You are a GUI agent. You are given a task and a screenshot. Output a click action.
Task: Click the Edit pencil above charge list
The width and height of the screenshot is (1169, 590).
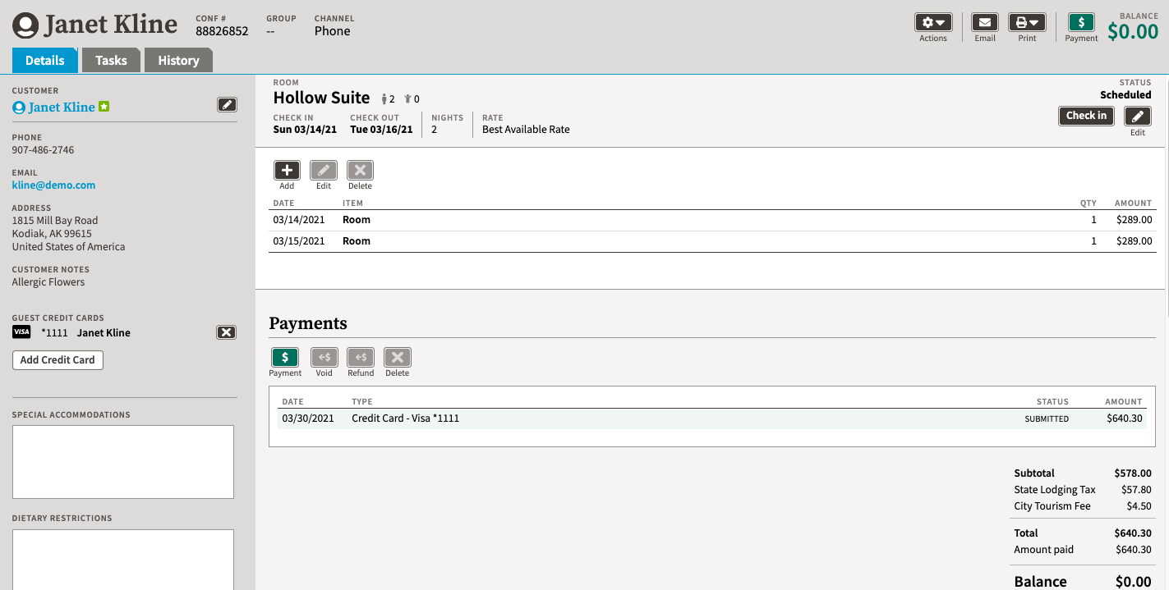coord(323,170)
